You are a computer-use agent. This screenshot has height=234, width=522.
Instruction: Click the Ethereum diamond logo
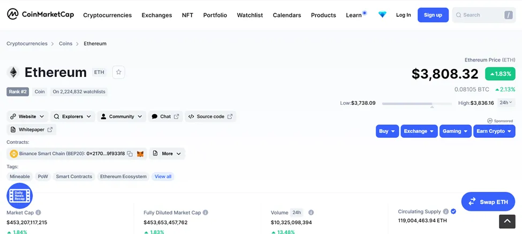pyautogui.click(x=13, y=72)
